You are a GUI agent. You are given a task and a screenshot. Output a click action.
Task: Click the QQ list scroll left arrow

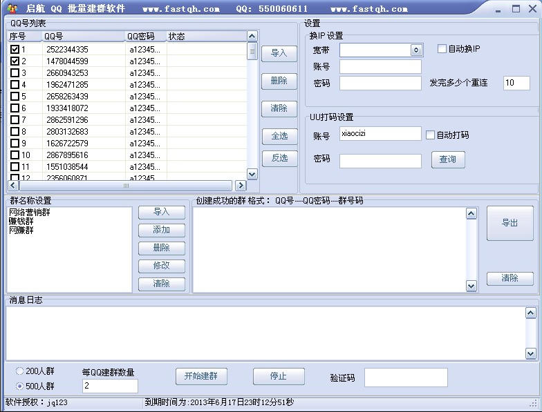point(12,185)
